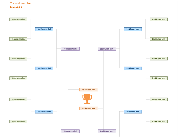The height and width of the screenshot is (137, 178).
Task: Select the lowest blue box on the right side
Action: pyautogui.click(x=133, y=112)
